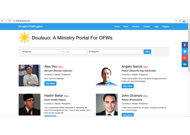View more about Alex Yeo
The height and width of the screenshot is (135, 190).
coord(50,83)
